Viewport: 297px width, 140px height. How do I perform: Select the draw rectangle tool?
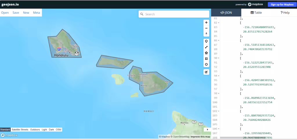(206, 59)
